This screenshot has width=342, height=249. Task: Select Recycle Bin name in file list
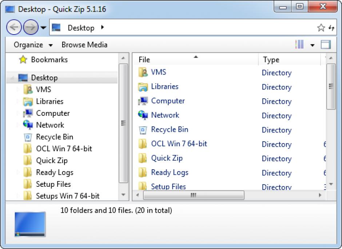(170, 129)
